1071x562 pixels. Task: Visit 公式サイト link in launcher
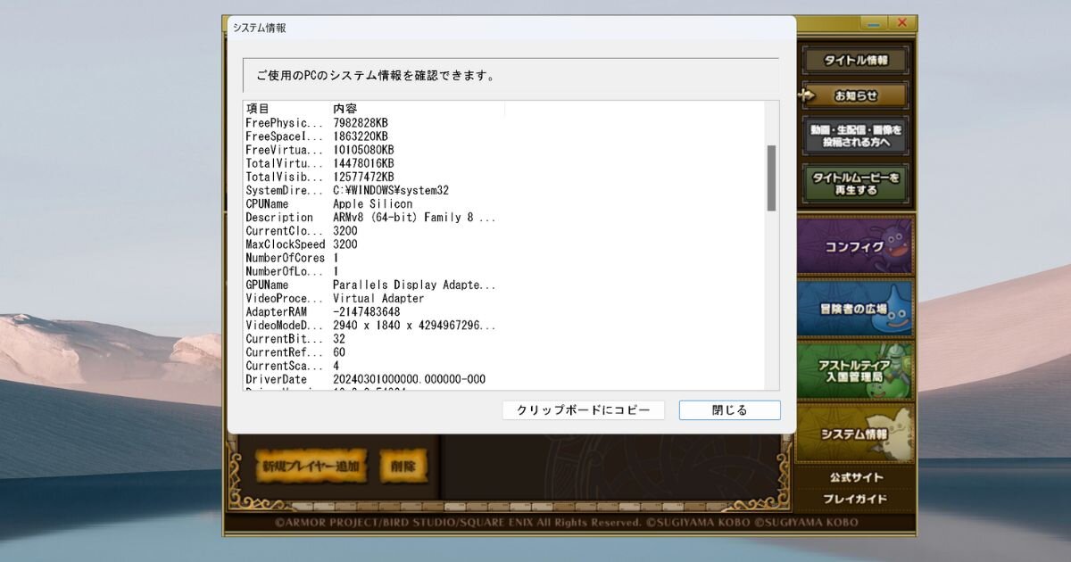point(855,477)
